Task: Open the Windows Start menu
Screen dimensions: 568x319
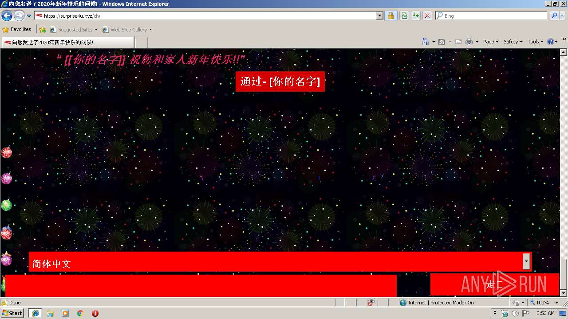Action: coord(12,313)
